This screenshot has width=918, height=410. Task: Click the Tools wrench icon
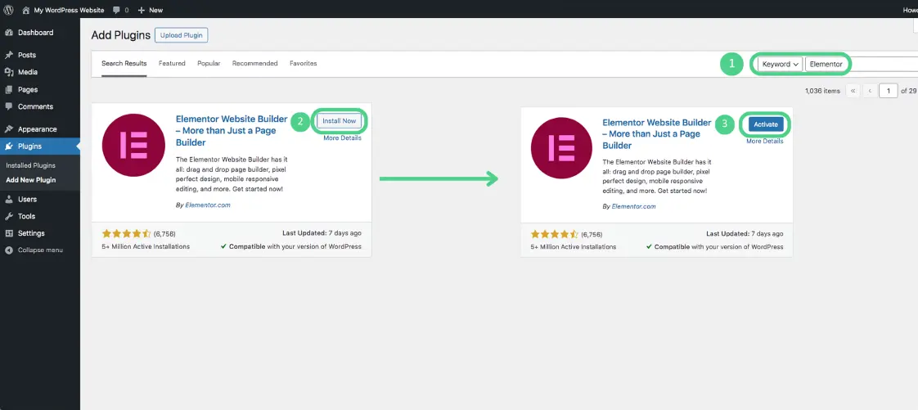[9, 216]
